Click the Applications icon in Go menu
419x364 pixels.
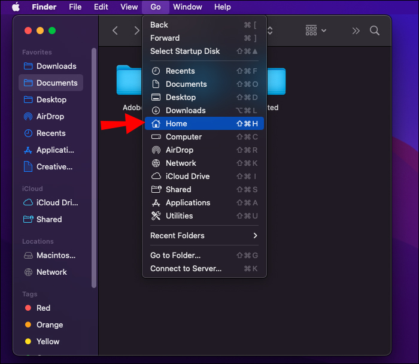click(x=156, y=202)
